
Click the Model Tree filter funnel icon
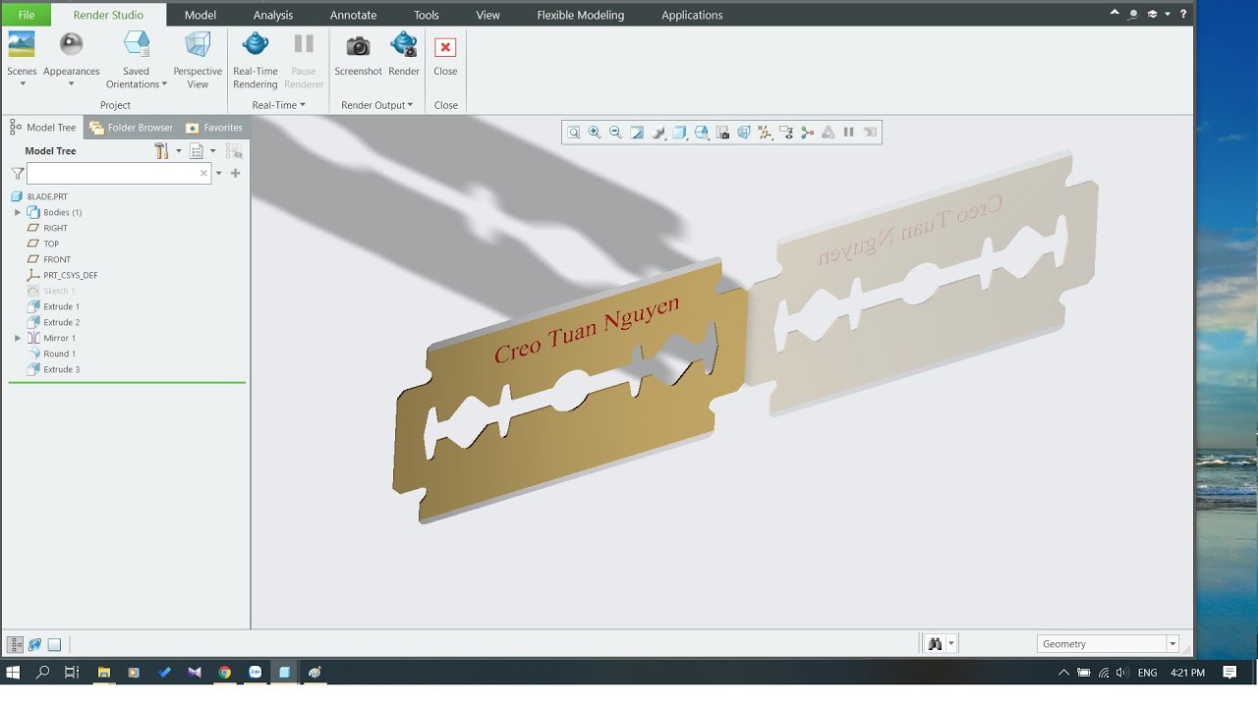(17, 173)
